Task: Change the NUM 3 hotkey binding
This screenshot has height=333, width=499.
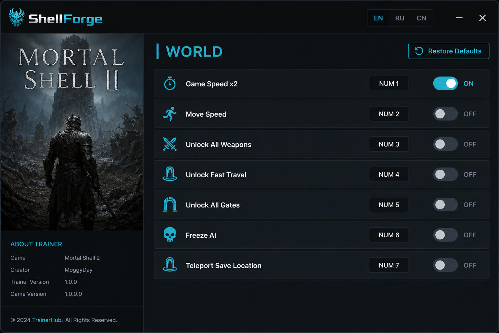Action: (389, 144)
